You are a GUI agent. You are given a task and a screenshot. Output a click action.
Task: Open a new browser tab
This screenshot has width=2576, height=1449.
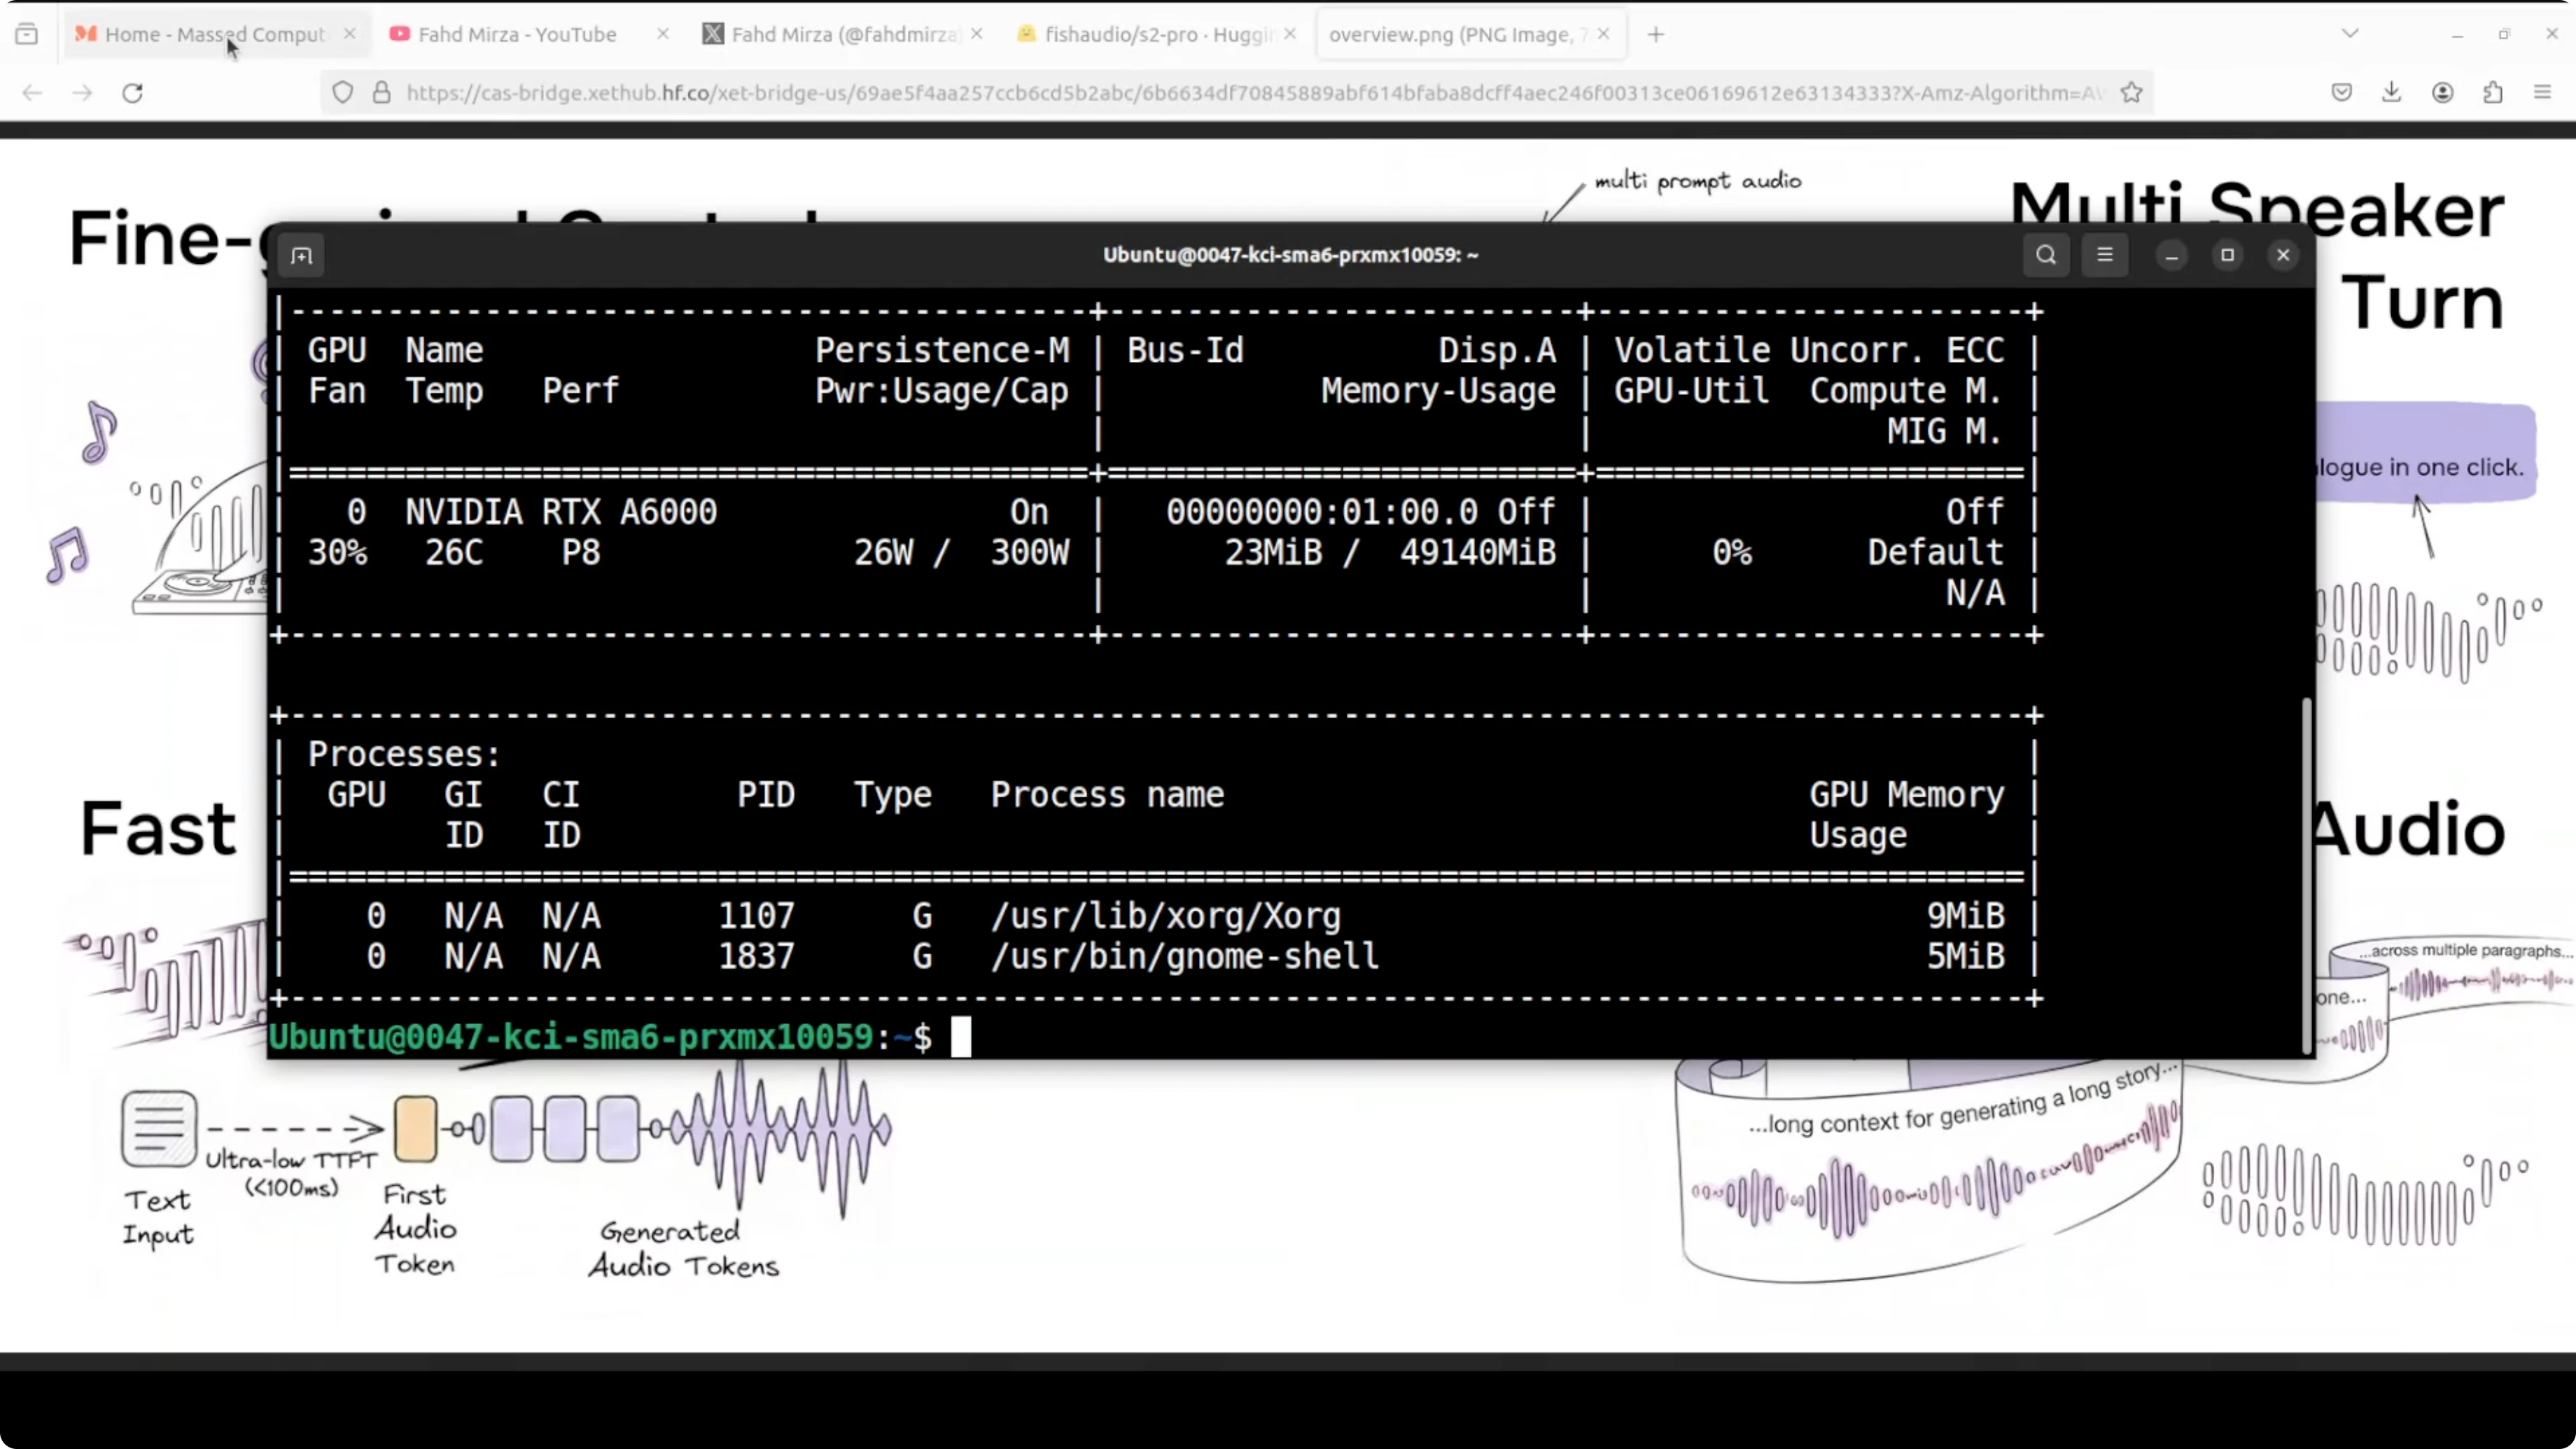1656,33
